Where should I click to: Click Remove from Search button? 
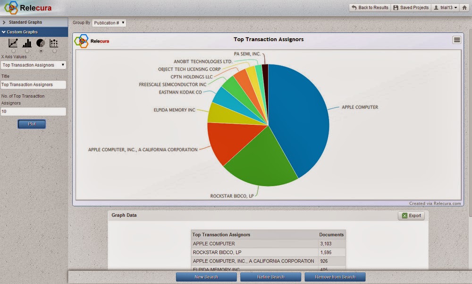pyautogui.click(x=335, y=277)
